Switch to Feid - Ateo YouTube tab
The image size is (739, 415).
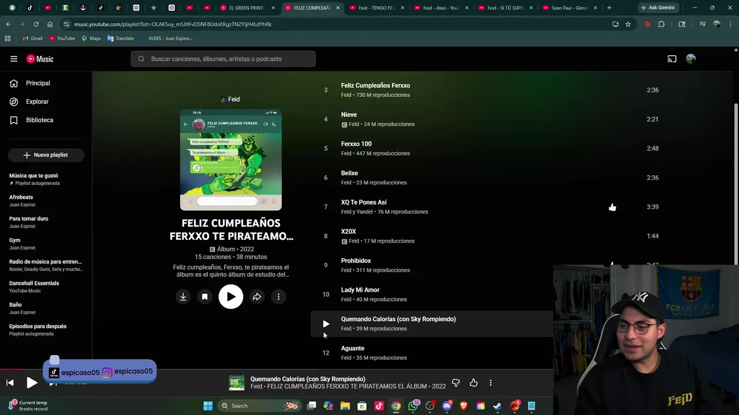[441, 8]
